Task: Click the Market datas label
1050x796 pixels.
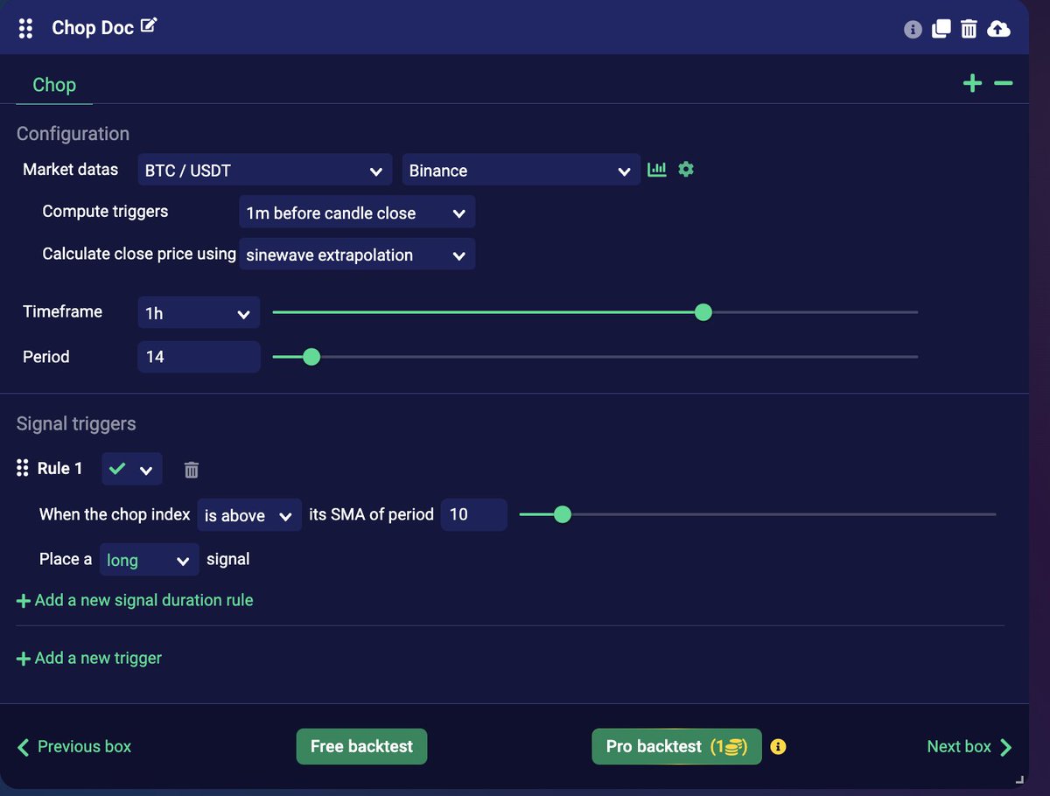Action: (71, 170)
